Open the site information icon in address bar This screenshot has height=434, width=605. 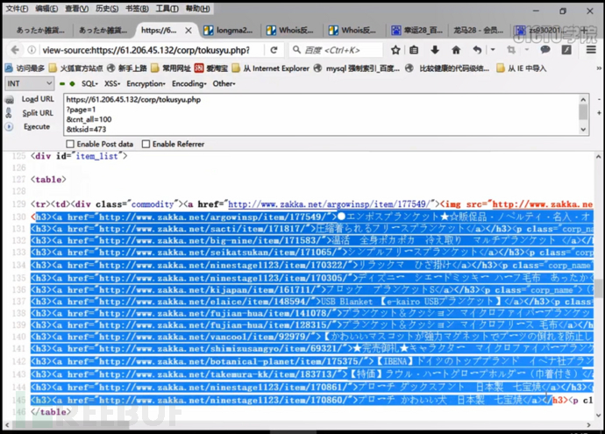(x=32, y=50)
